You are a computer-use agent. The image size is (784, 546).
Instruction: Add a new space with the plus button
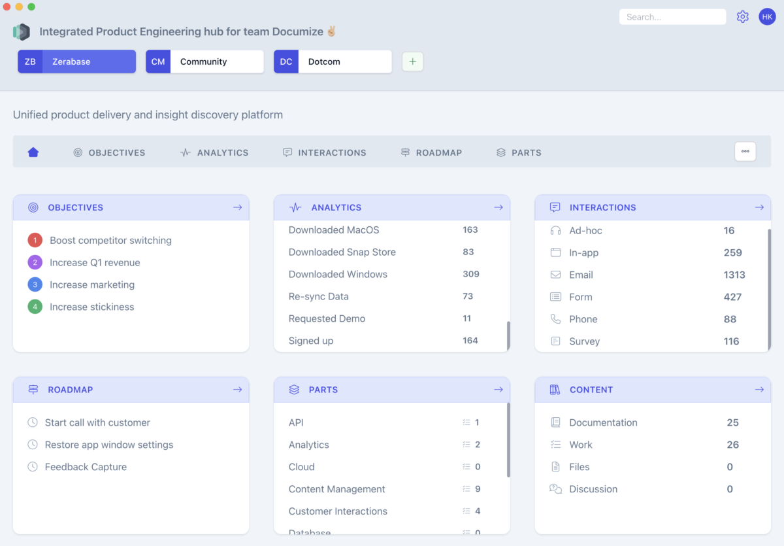(412, 61)
